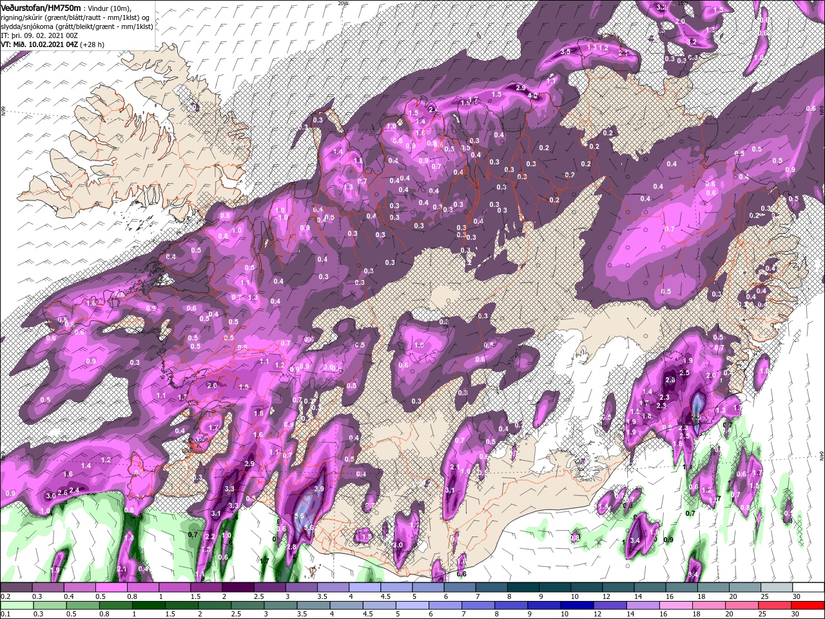Pick the dark teal 8–9 snow legend swatch
This screenshot has width=825, height=619.
523,587
